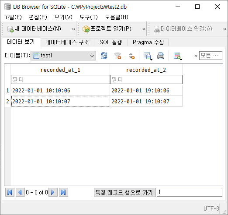Image resolution: width=228 pixels, height=215 pixels.
Task: Minimize the DB Browser window
Action: (x=178, y=7)
